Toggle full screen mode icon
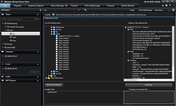The height and width of the screenshot is (106, 176). pyautogui.click(x=173, y=10)
